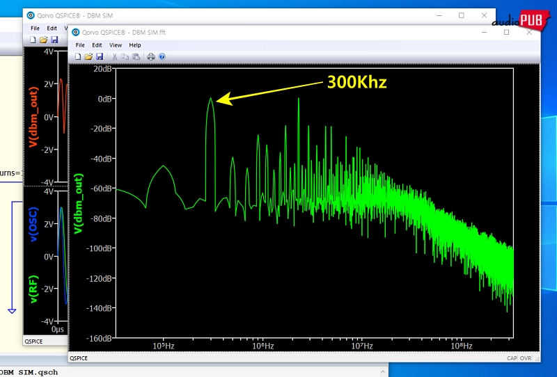Screen dimensions: 557x377
Task: Close the DBM SIM.fft window
Action: [x=529, y=32]
